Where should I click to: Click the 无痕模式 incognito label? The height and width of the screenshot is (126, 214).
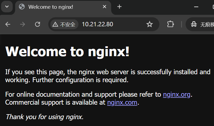[x=207, y=24]
